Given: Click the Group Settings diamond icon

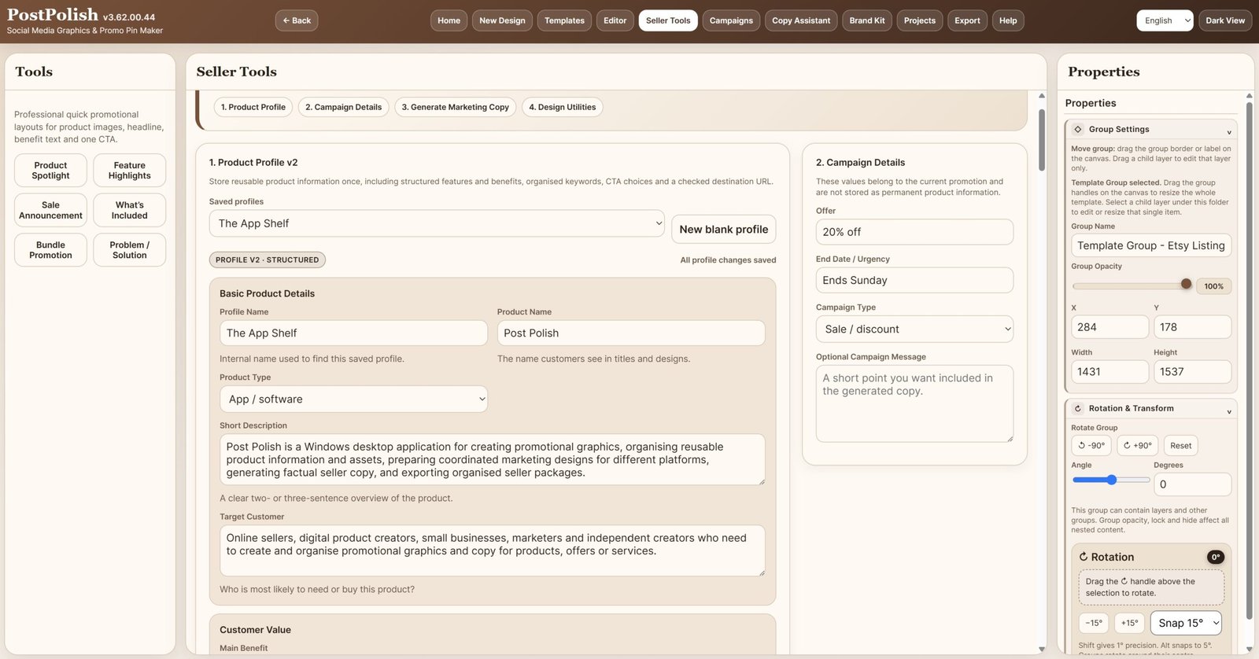Looking at the screenshot, I should [1078, 129].
